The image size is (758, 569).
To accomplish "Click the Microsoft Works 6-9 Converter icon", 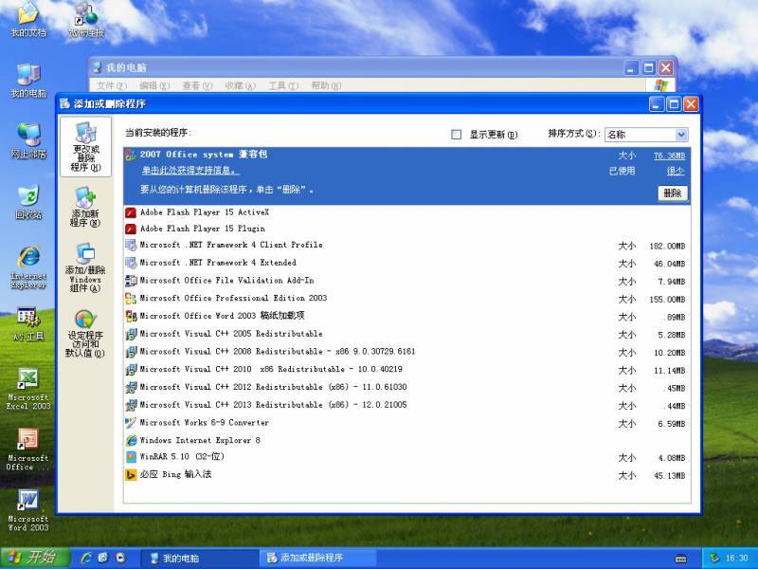I will click(131, 423).
